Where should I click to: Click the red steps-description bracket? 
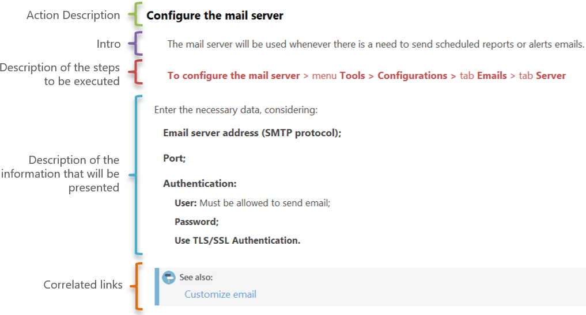point(134,72)
